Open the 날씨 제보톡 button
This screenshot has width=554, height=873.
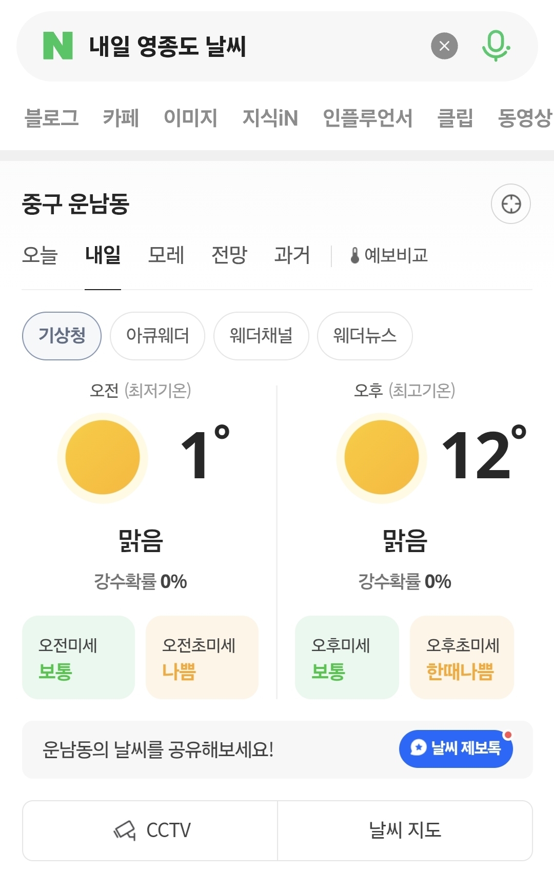(x=456, y=748)
